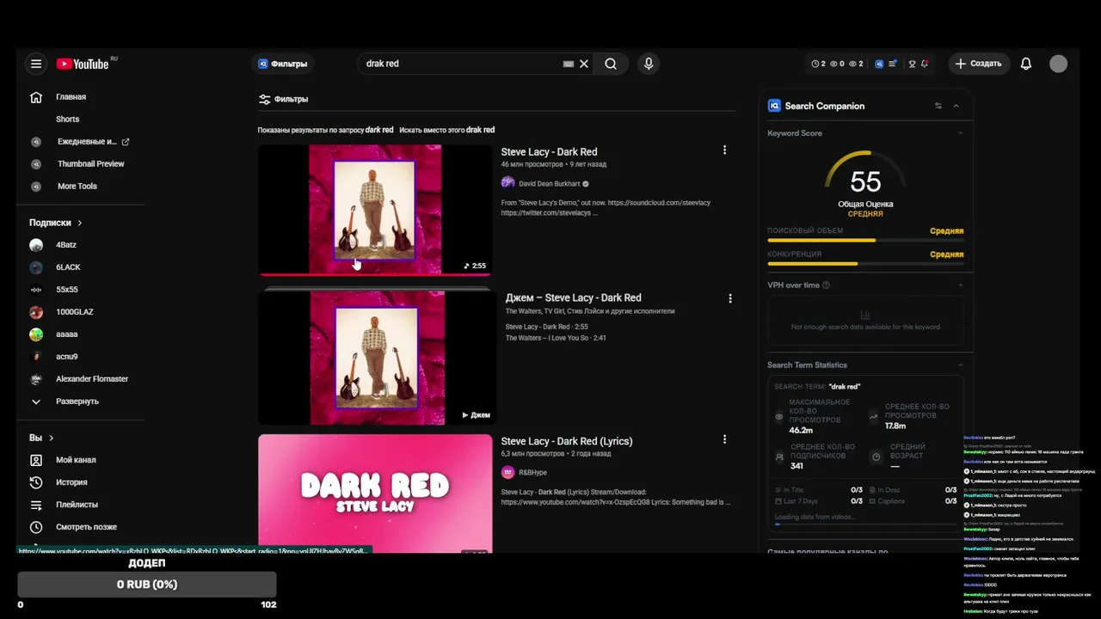Viewport: 1101px width, 619px height.
Task: Open the 'Steve Lacy - Dark Red (Lyrics)' title
Action: click(567, 441)
